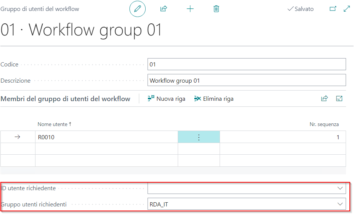Screen dimensions: 360x220
Task: Click the Membri del gruppo section heading
Action: (65, 99)
